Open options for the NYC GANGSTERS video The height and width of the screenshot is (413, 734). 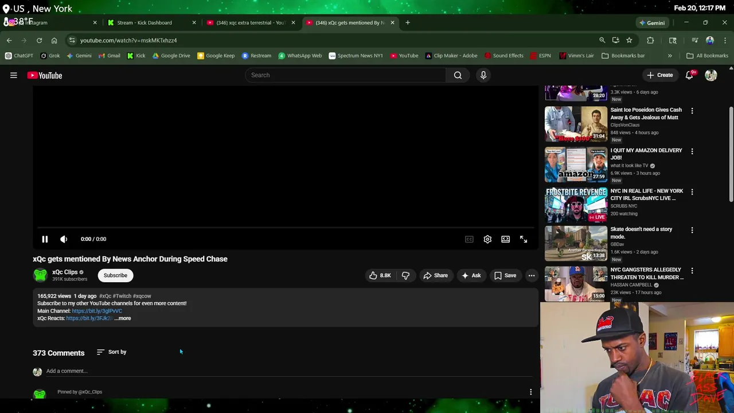pos(692,270)
